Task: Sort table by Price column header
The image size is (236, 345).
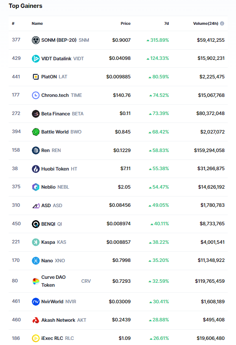Action: [x=125, y=24]
